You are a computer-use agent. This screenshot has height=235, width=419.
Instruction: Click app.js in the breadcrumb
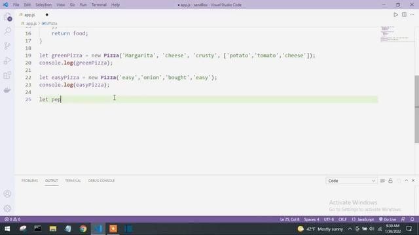31,23
